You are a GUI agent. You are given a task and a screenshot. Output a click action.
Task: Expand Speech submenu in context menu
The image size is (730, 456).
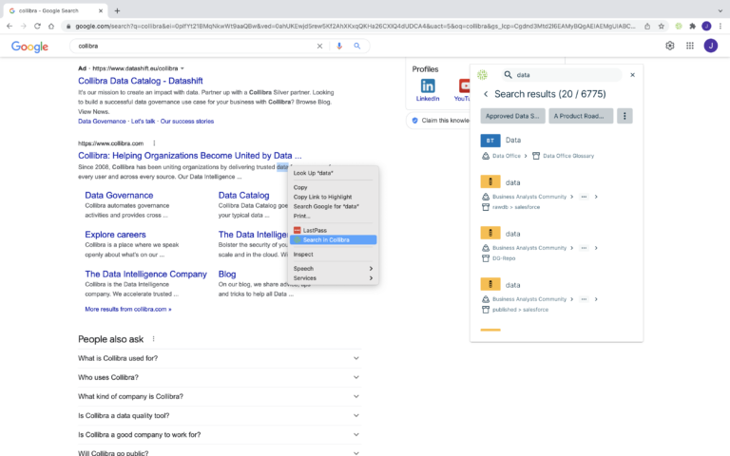coord(333,269)
